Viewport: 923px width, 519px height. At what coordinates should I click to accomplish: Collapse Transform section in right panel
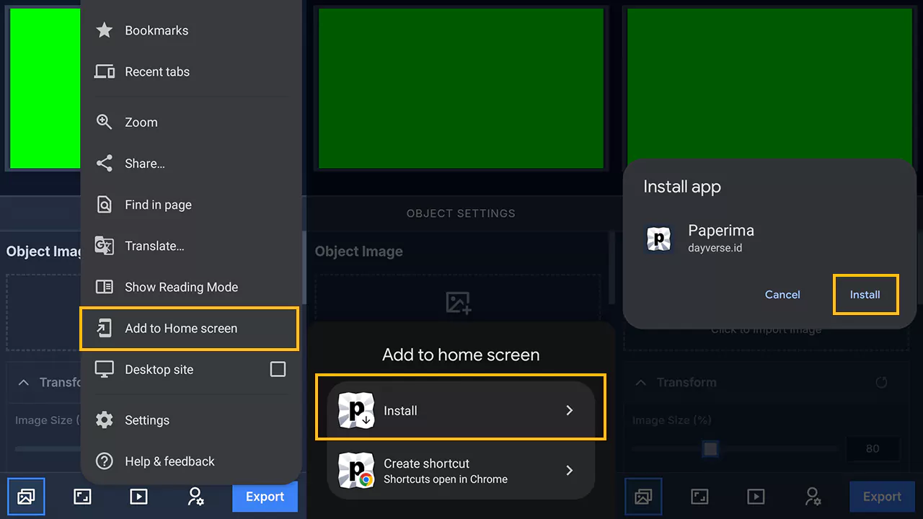coord(640,382)
